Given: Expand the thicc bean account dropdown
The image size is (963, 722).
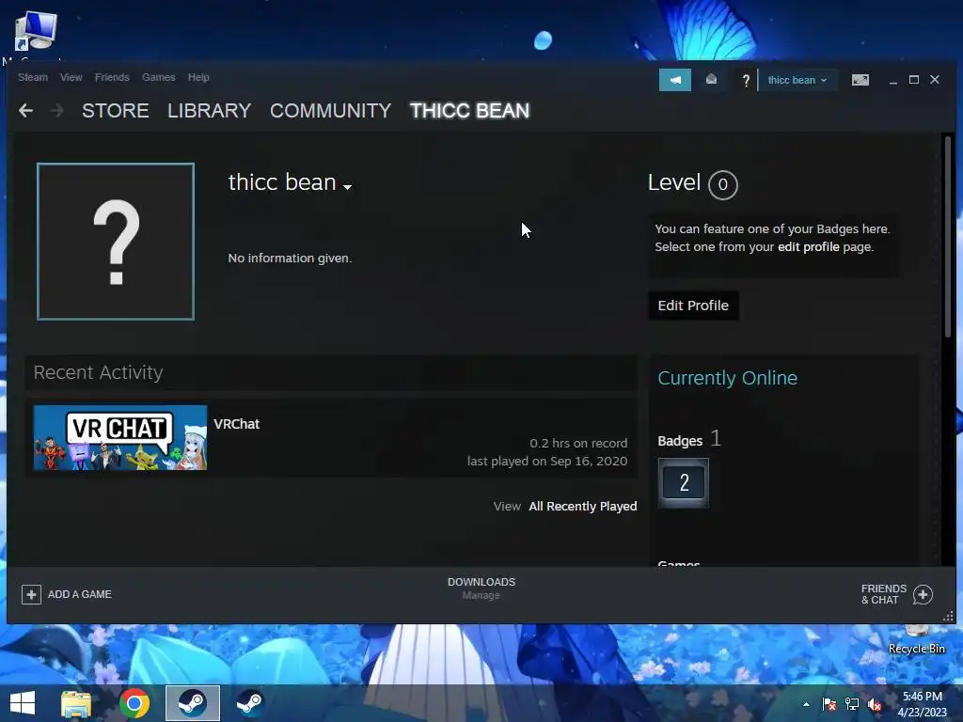Looking at the screenshot, I should coord(797,80).
